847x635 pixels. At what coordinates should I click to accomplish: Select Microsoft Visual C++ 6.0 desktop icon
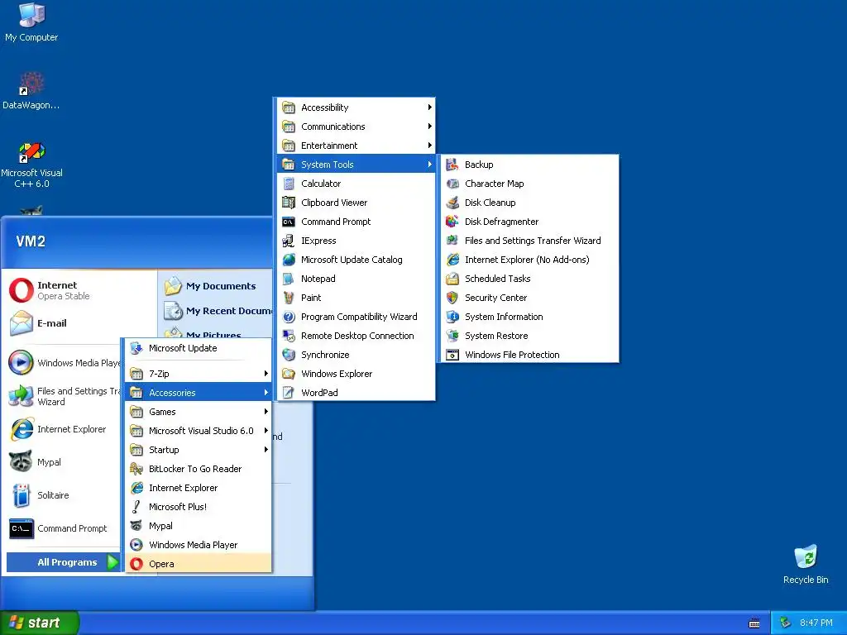[x=31, y=165]
